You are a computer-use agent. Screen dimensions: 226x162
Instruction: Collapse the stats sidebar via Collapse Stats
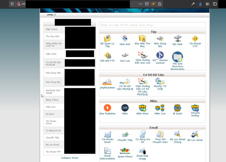point(70,158)
